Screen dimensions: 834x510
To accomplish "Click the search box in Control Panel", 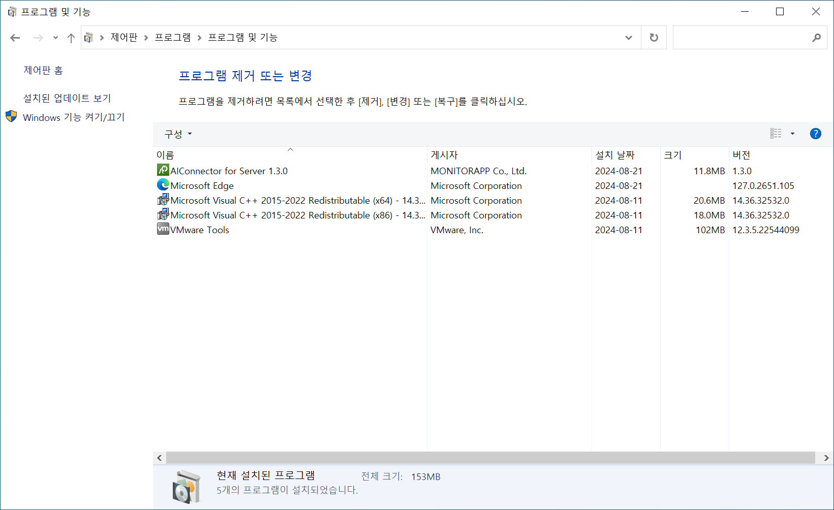I will pos(742,38).
